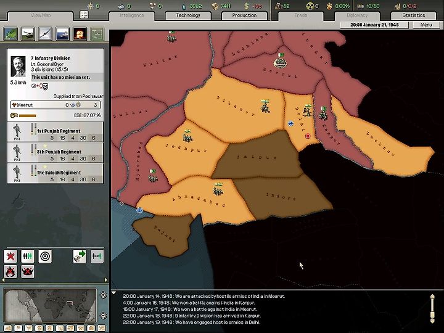Select the Pakistani unit in Hyderabad
This screenshot has height=333, width=444.
[x=153, y=176]
